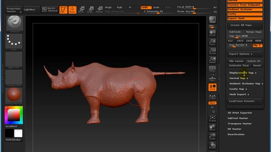
Task: Toggle Local transformations icon
Action: pos(213,87)
